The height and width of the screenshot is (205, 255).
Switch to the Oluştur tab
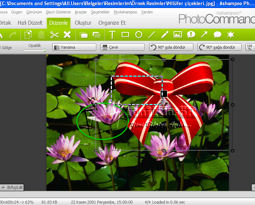83,23
